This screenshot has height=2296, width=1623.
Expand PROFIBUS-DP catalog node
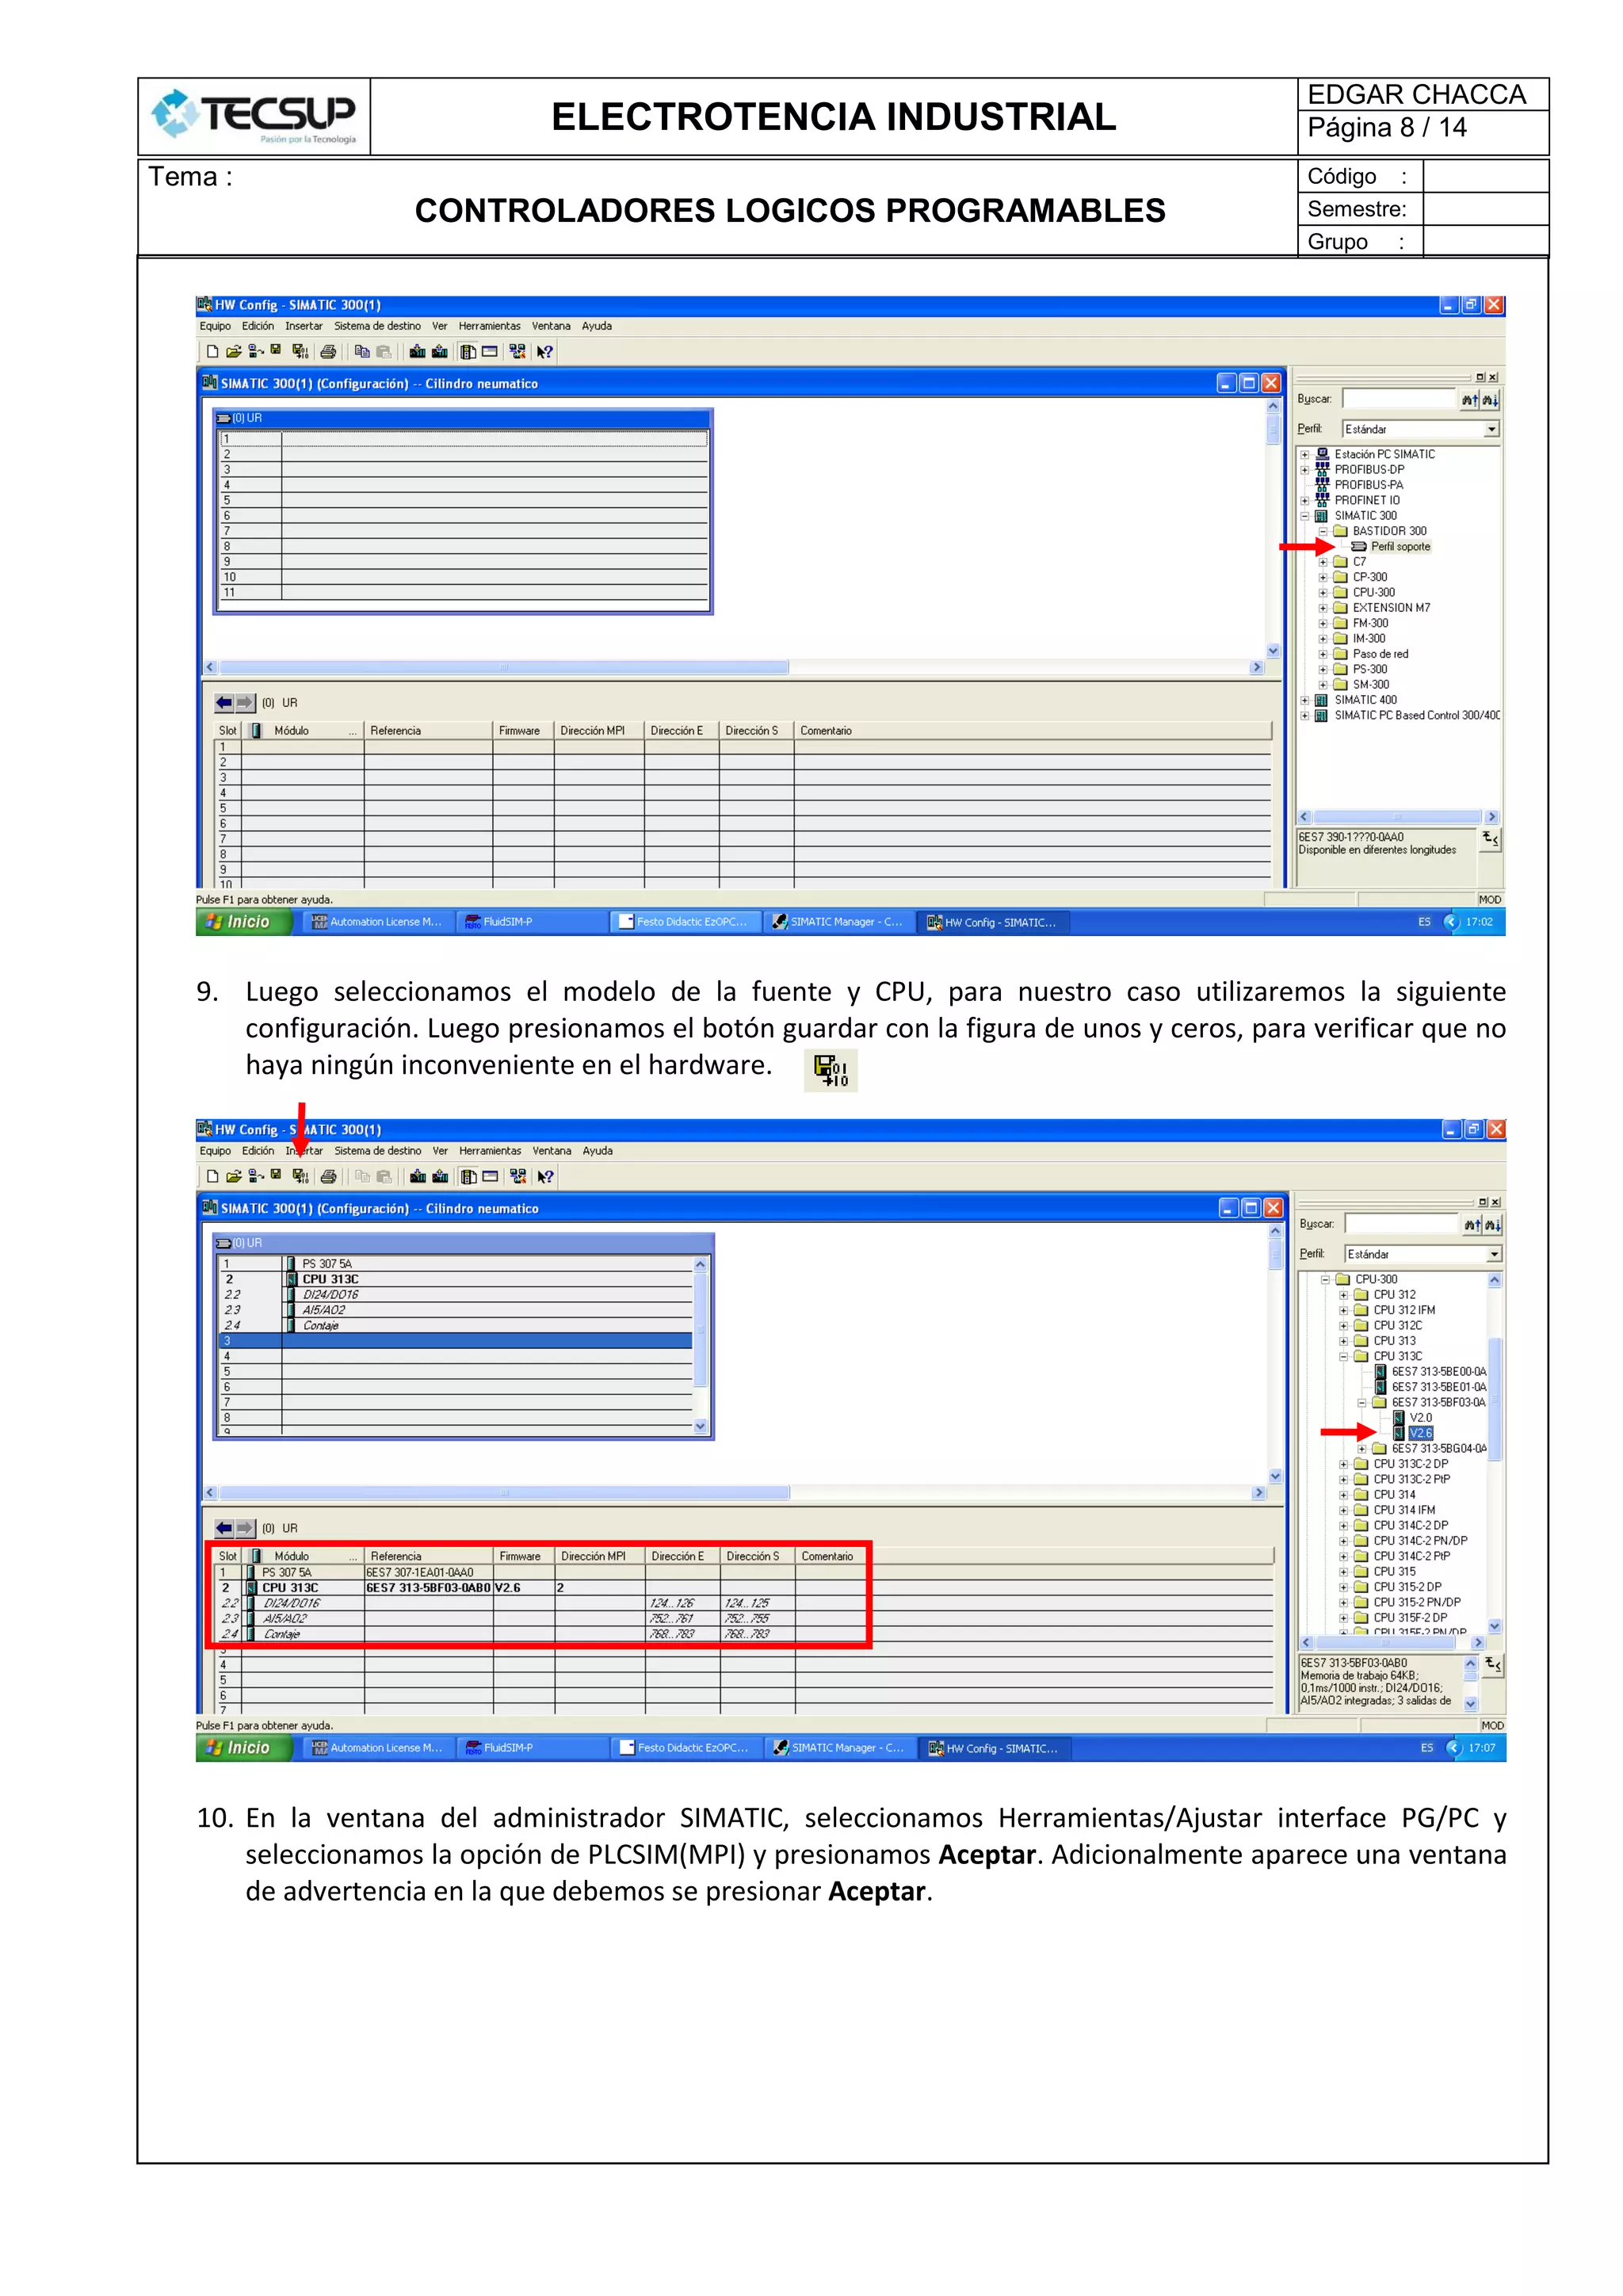pyautogui.click(x=1305, y=469)
